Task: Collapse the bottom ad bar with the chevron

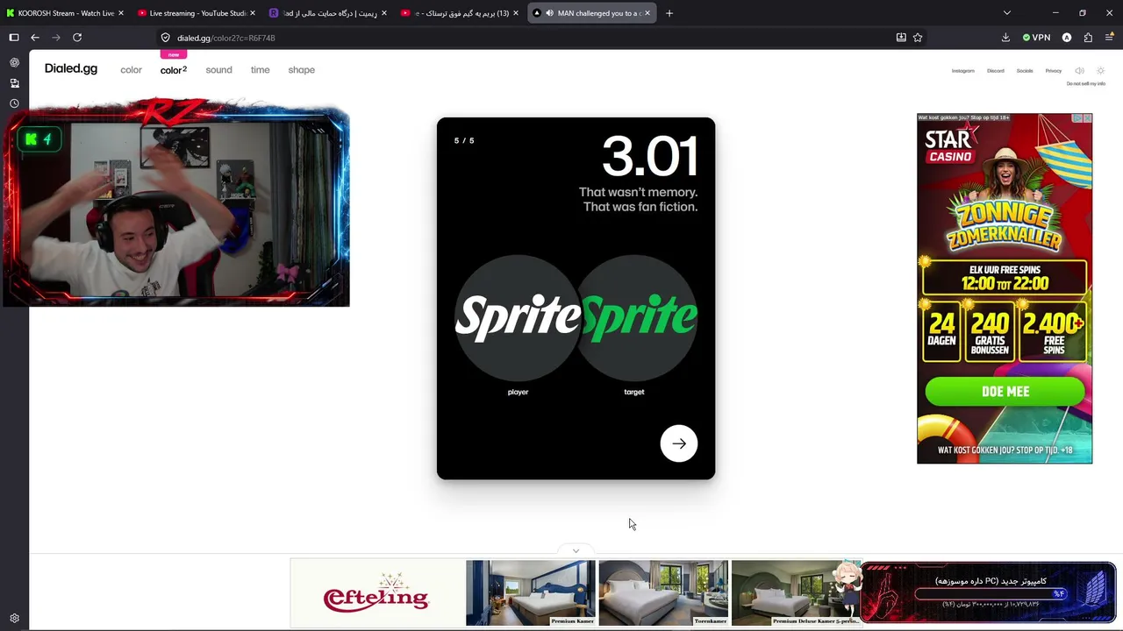Action: [576, 551]
